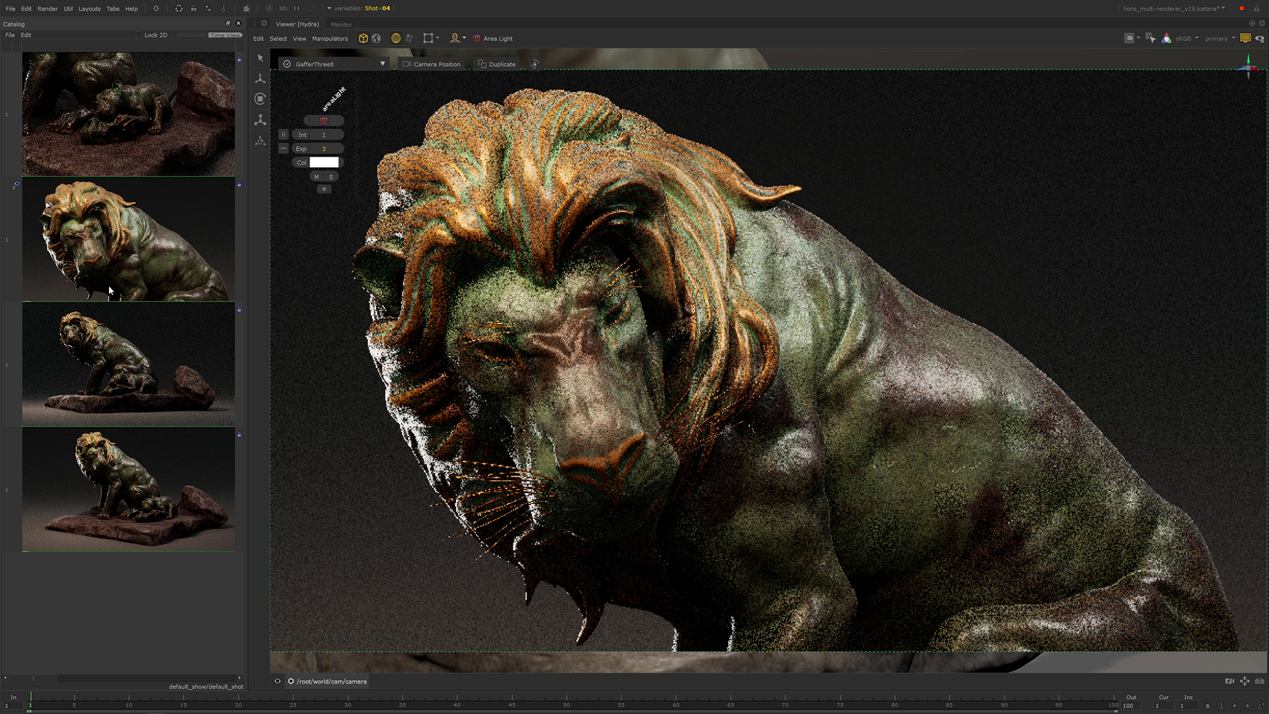Activate the translate manipulator tool
The height and width of the screenshot is (714, 1269).
pos(260,79)
